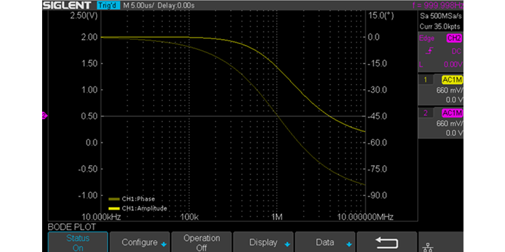The width and height of the screenshot is (505, 252).
Task: Click the M 5.00us timebase readout
Action: pos(138,5)
